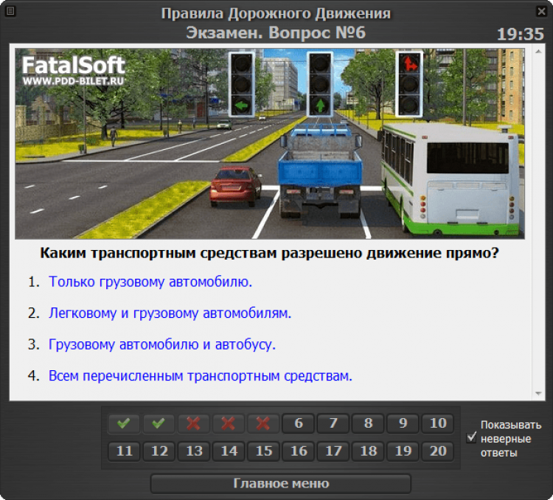Go to question 9 button
The image size is (553, 500).
tap(403, 423)
